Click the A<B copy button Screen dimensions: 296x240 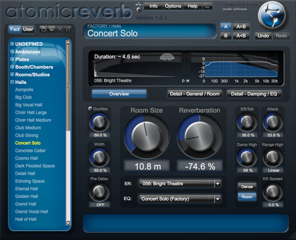coord(241,36)
